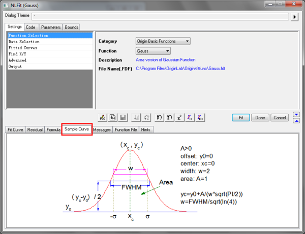Open the Function dropdown showing Gauss

pos(153,51)
